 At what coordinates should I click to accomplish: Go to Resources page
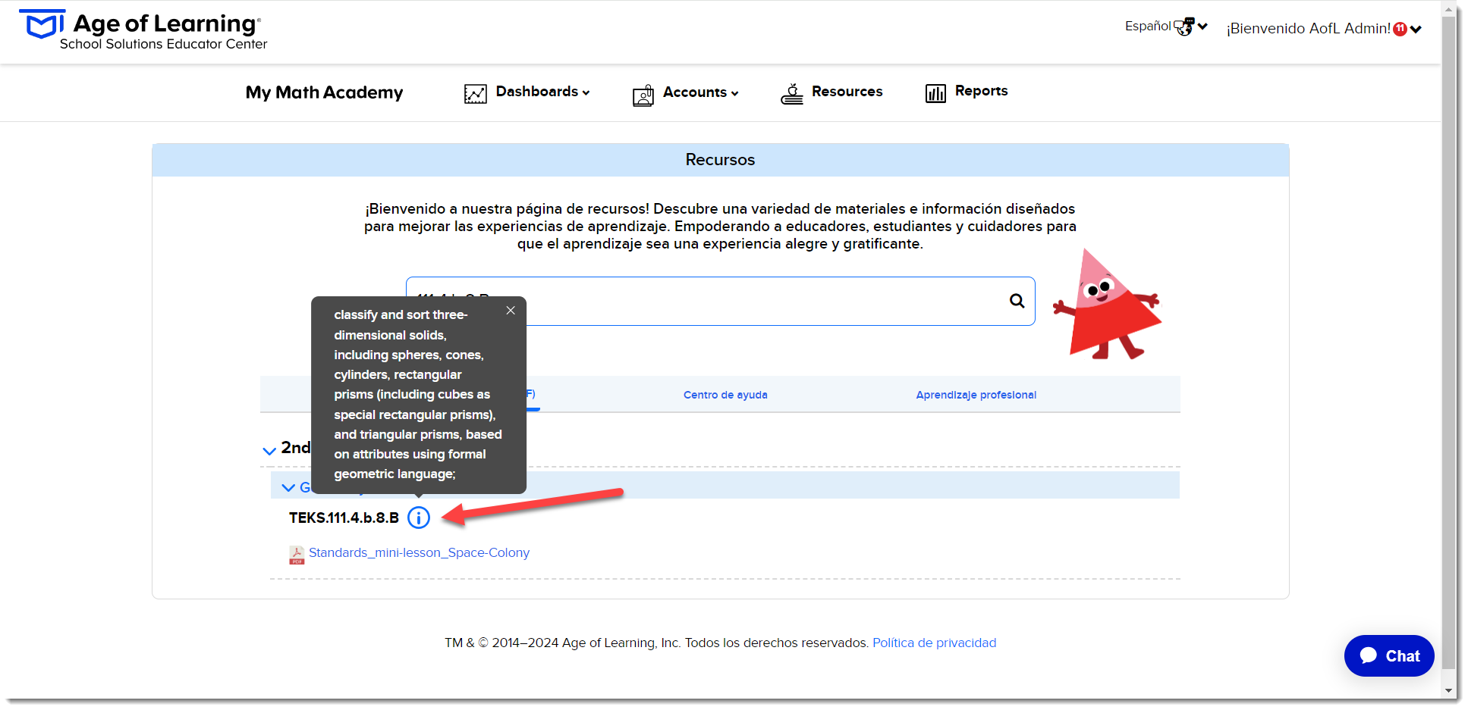click(x=847, y=92)
